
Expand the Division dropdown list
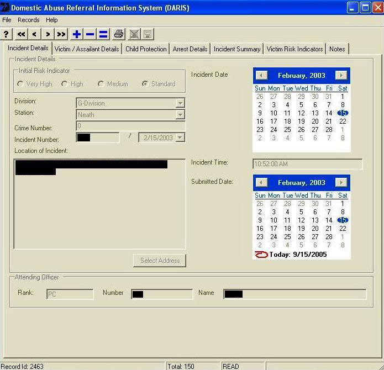180,103
